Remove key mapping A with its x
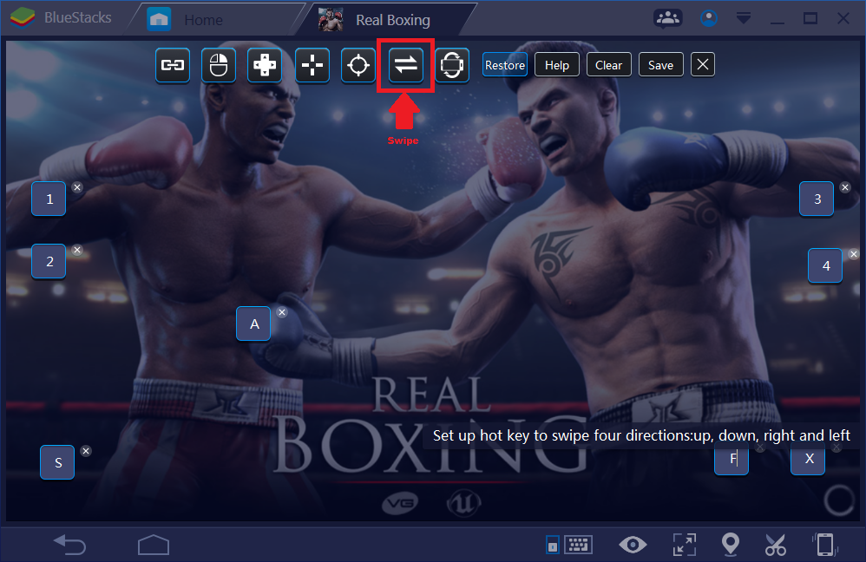Screen dimensions: 866x562 [x=282, y=312]
